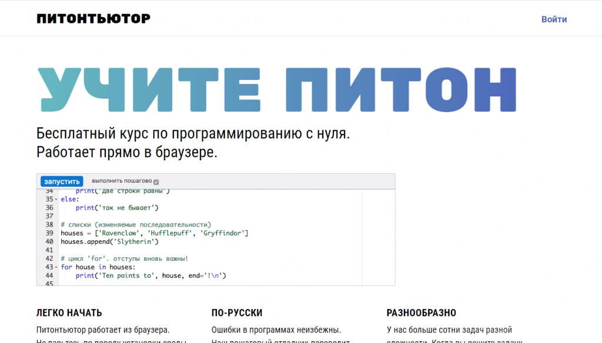Screen dimensions: 602x343
Task: Click the comment about списки on line 38
Action: [135, 224]
